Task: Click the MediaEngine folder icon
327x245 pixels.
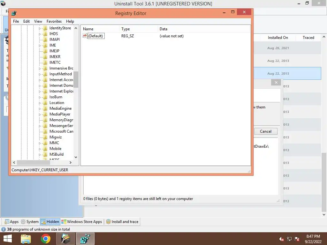Action: tap(45, 108)
